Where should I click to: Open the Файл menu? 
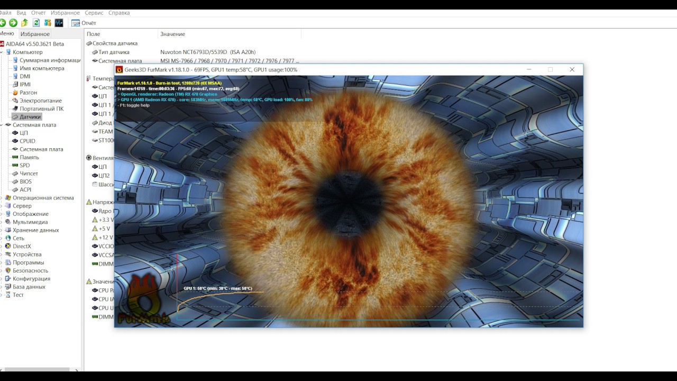click(x=5, y=13)
